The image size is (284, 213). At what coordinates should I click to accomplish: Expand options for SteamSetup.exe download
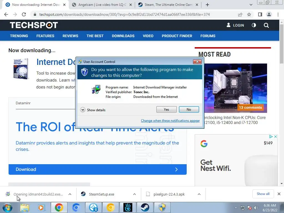(x=135, y=194)
